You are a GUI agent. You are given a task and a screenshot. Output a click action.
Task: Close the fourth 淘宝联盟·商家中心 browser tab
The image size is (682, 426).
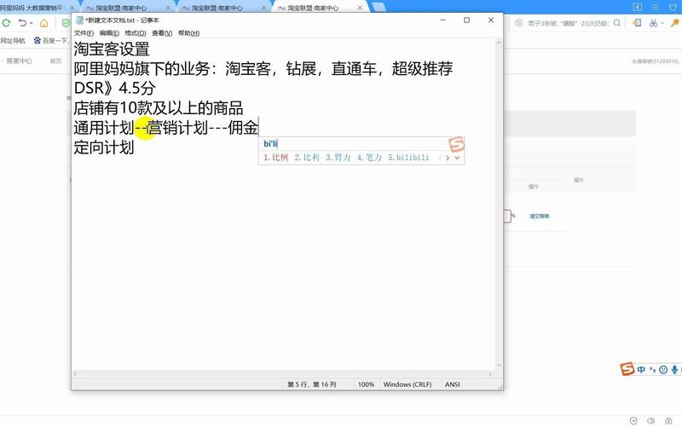pos(360,8)
